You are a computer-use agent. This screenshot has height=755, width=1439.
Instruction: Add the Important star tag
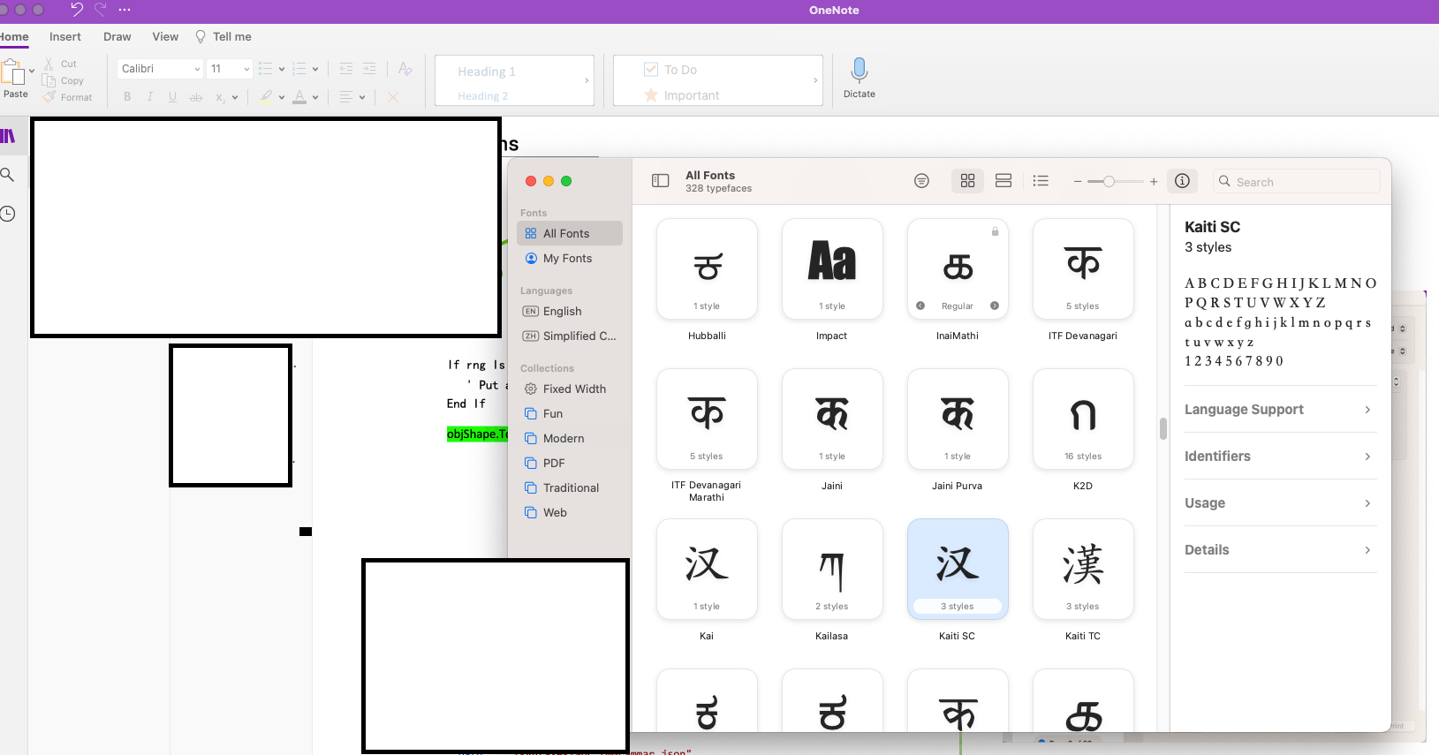681,95
